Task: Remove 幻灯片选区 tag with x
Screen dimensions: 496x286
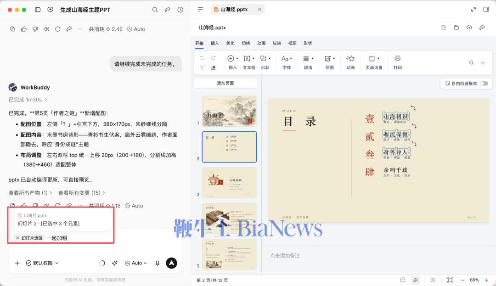Action: [x=18, y=238]
